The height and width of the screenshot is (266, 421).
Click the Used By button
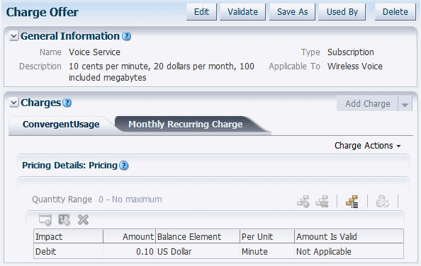(x=342, y=12)
